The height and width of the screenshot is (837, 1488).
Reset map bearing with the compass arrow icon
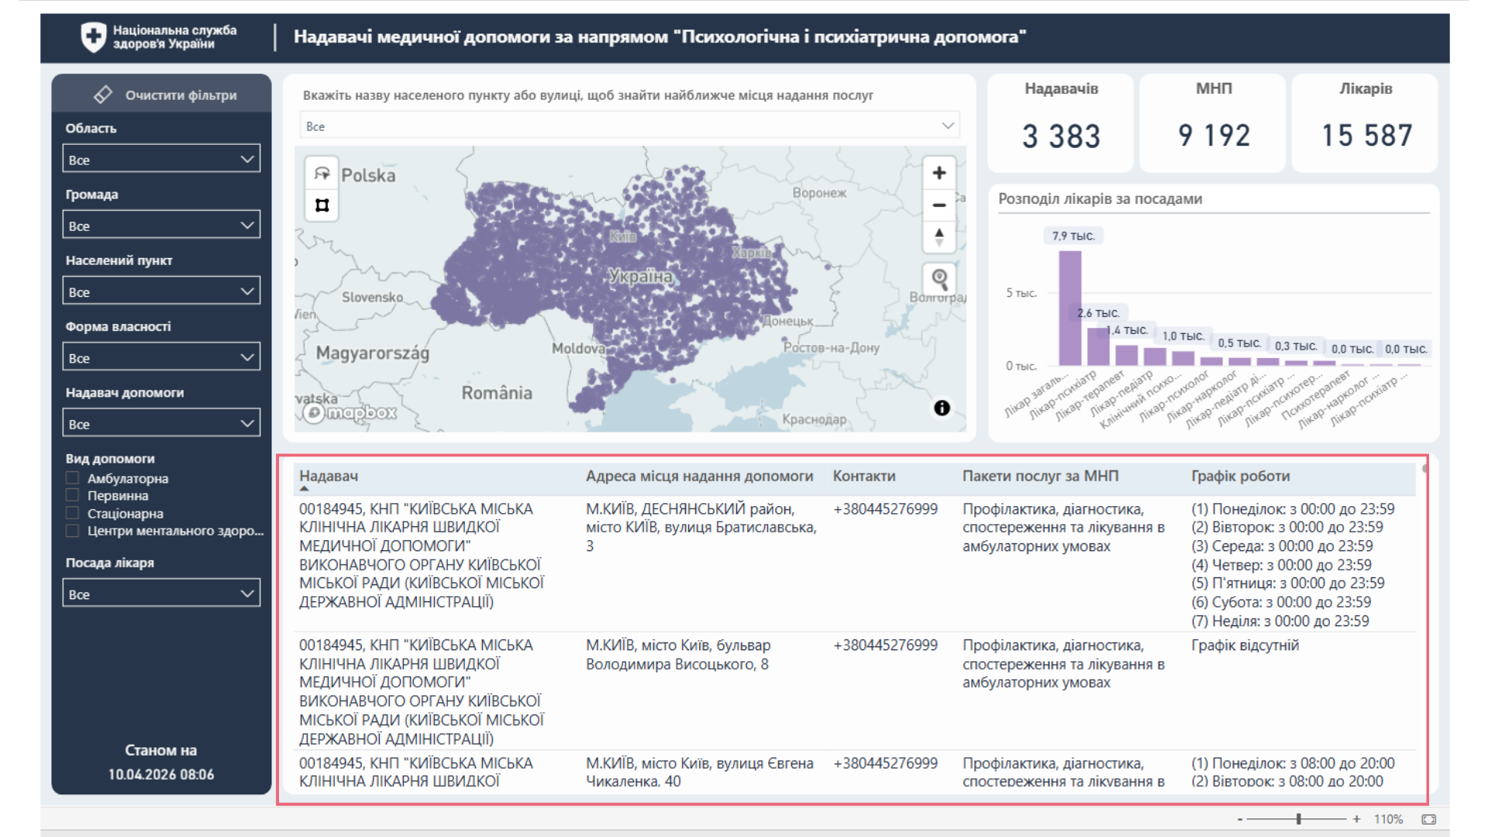tap(939, 236)
